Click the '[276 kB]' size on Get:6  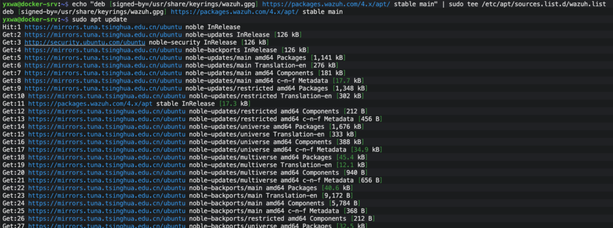[x=324, y=66]
